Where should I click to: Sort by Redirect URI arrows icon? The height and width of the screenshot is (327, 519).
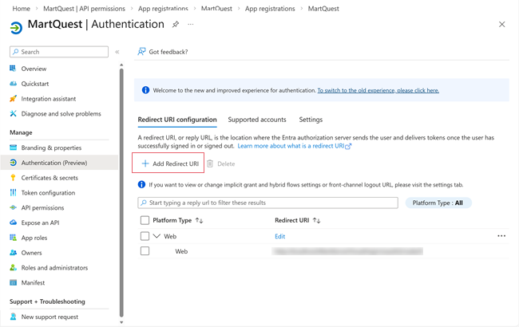coord(316,220)
